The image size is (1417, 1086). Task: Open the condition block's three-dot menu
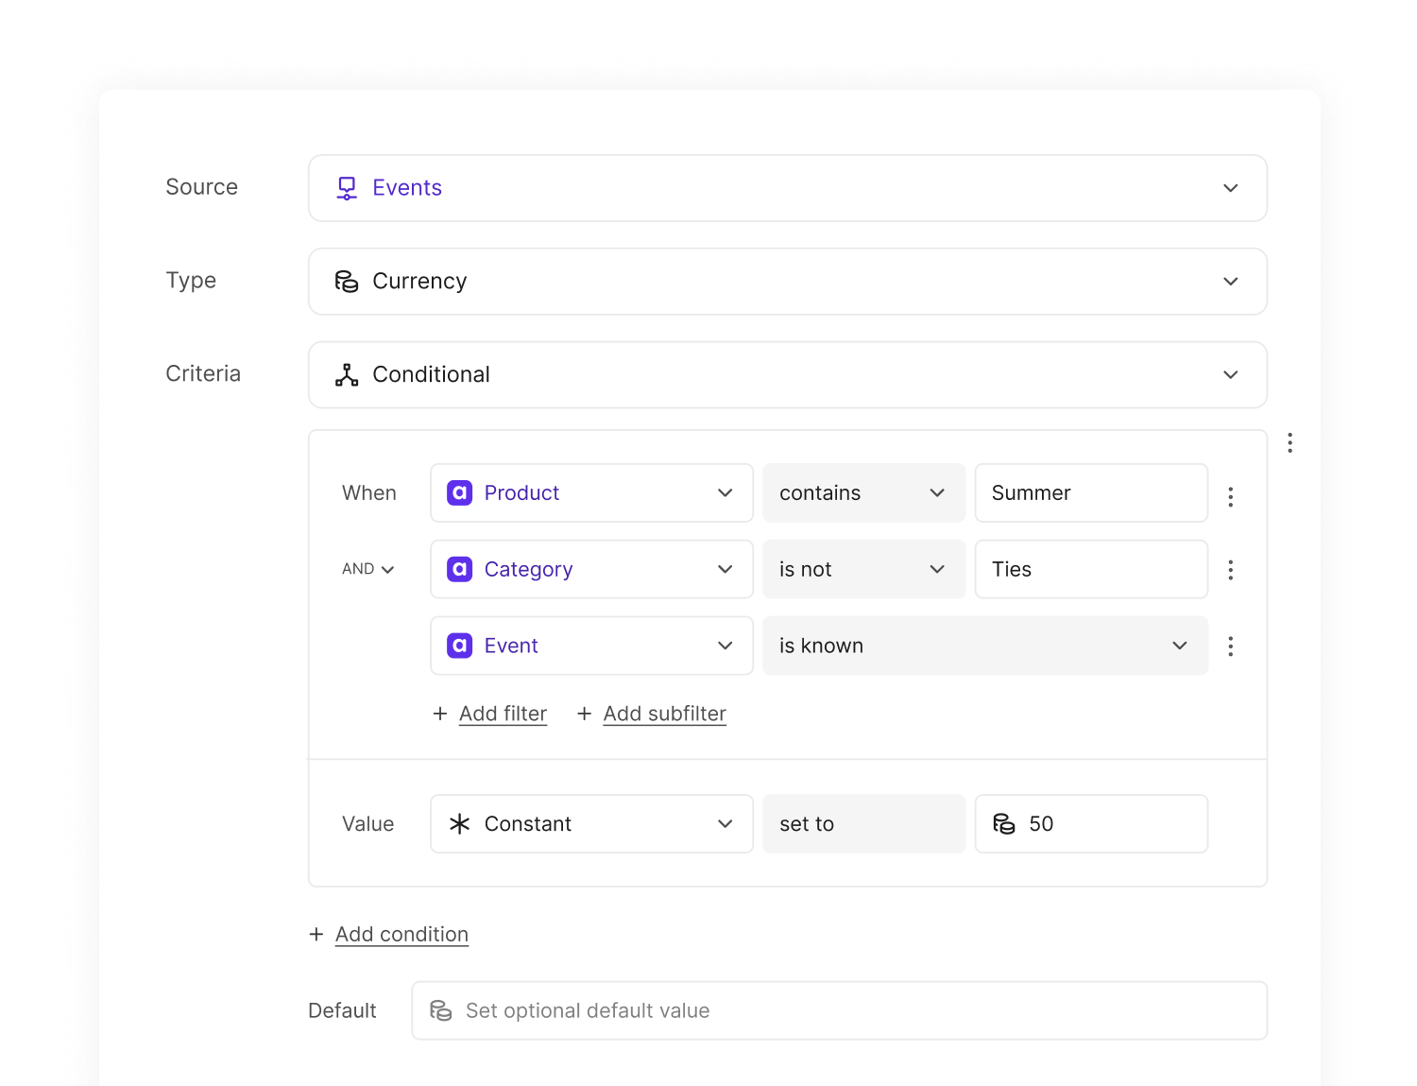pyautogui.click(x=1289, y=442)
